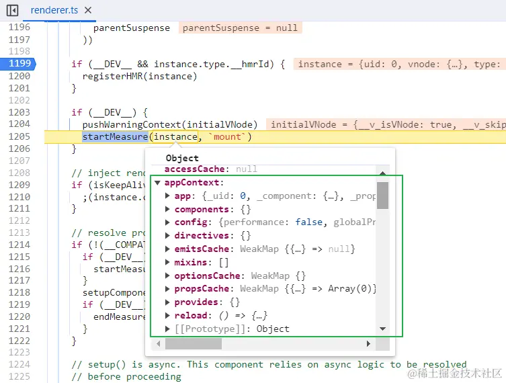The height and width of the screenshot is (383, 506).
Task: Click inline value 'initialVNode = {__v_isVNode'
Action: tap(386, 124)
